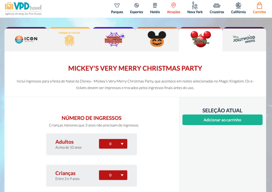The height and width of the screenshot is (192, 272).
Task: Click the Adicionar ao carrinho button
Action: coord(222,120)
